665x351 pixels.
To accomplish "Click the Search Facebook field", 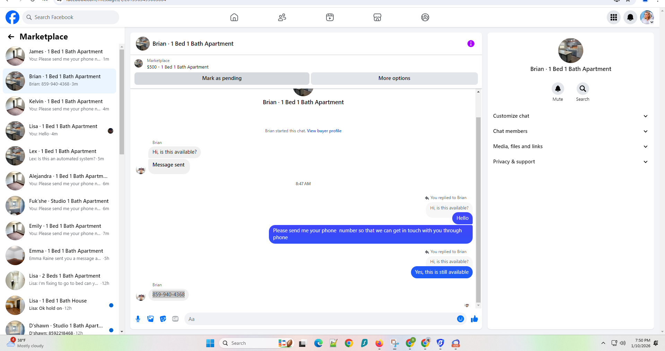I will click(71, 17).
